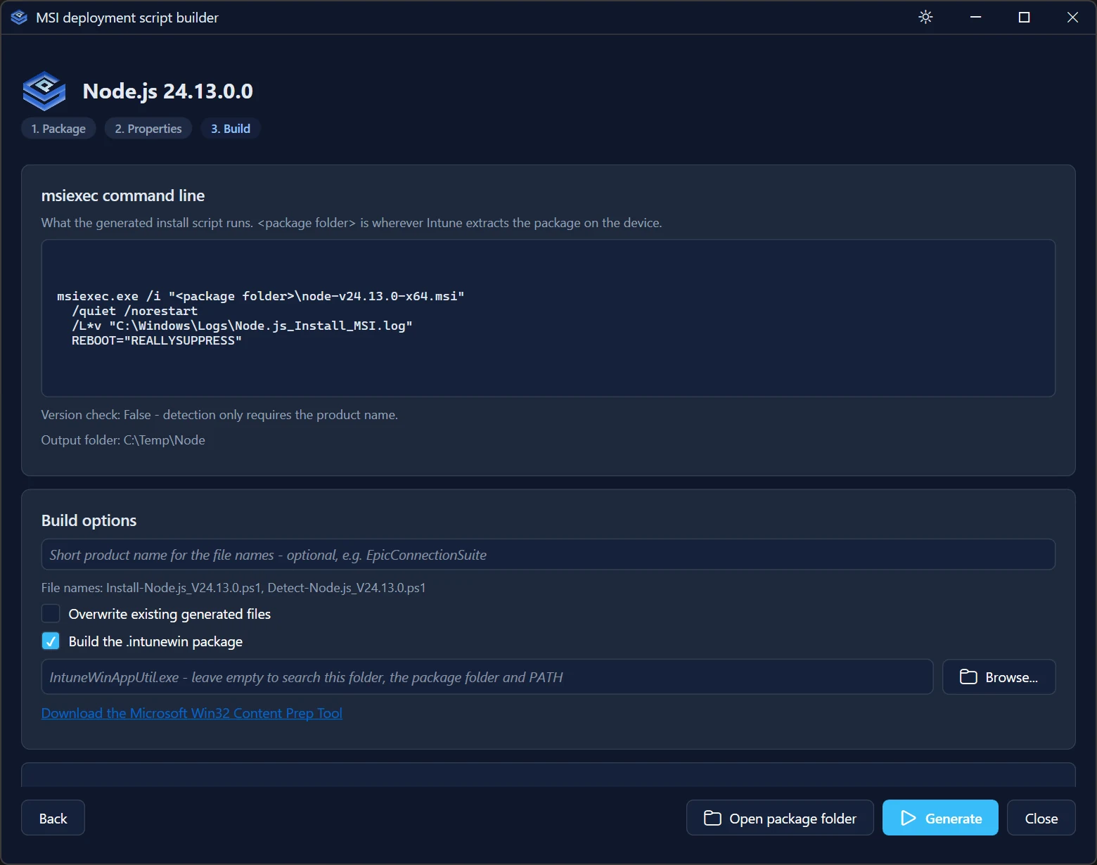Click the Output folder: C:\Temp\Node text
1097x865 pixels.
pos(123,440)
